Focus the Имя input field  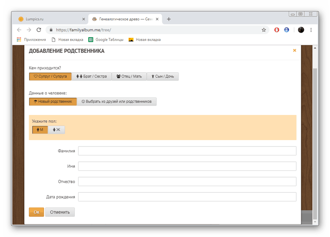click(x=187, y=166)
